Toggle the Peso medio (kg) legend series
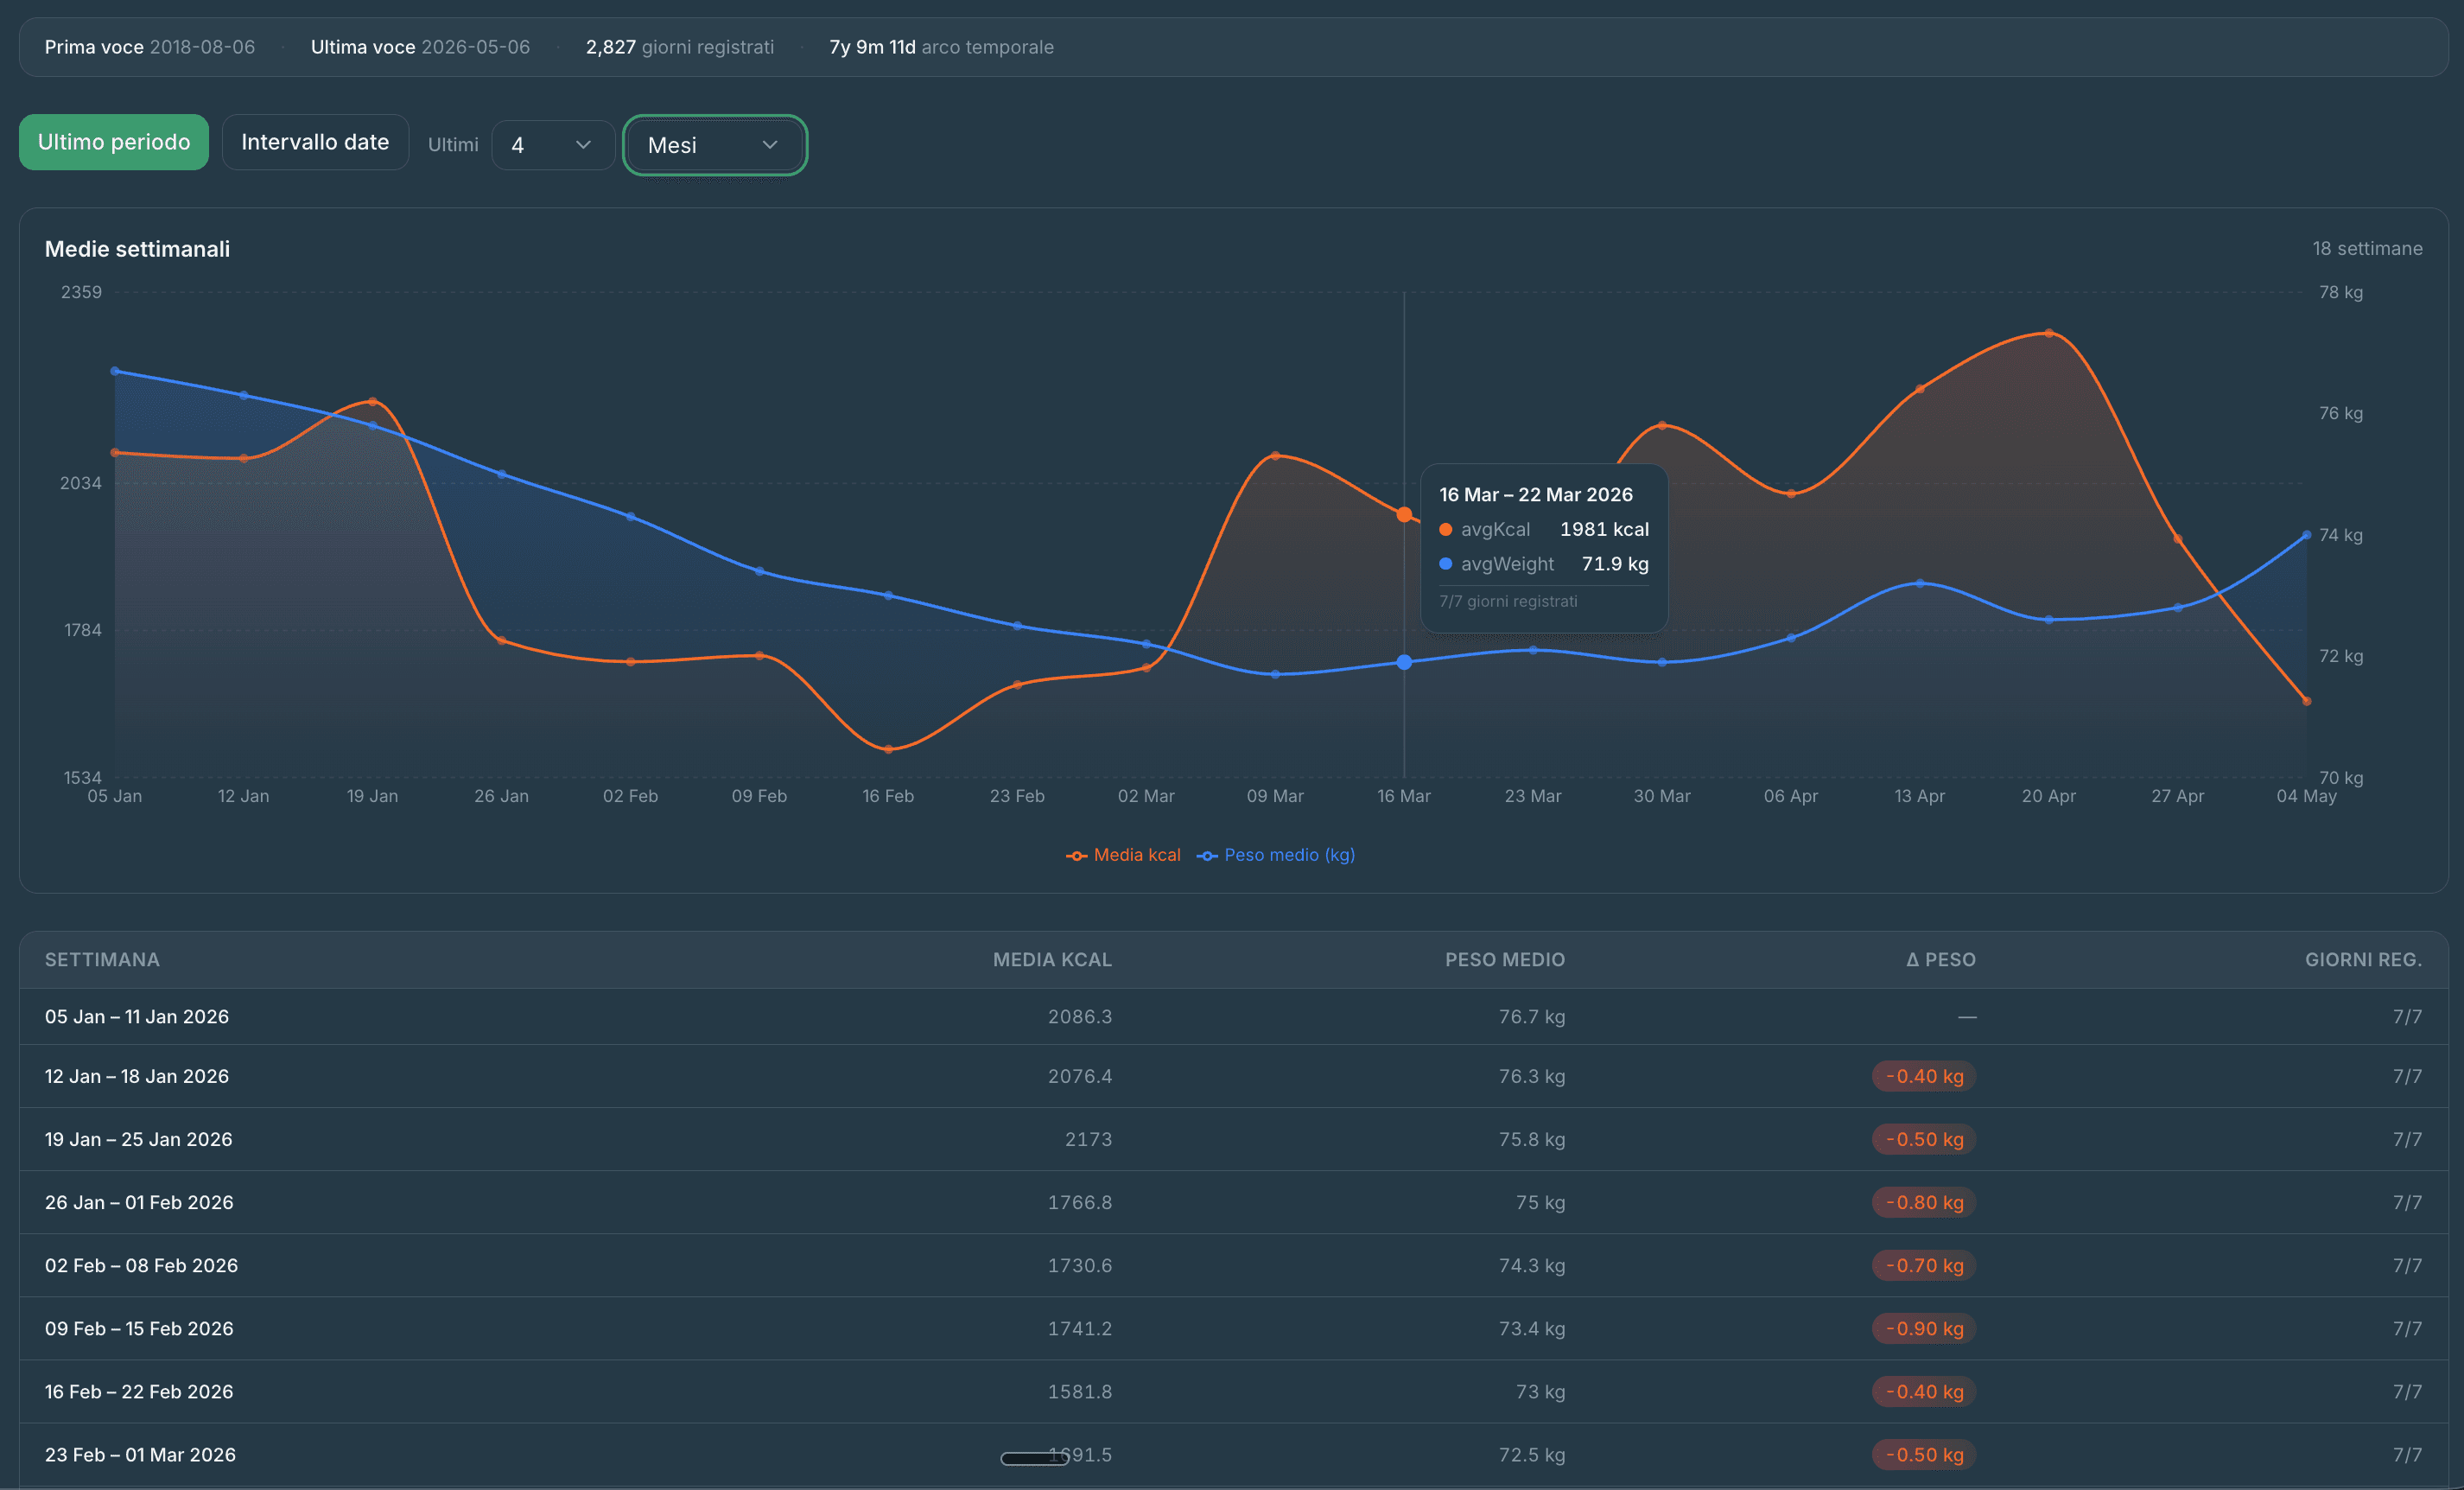This screenshot has width=2464, height=1490. click(1276, 855)
